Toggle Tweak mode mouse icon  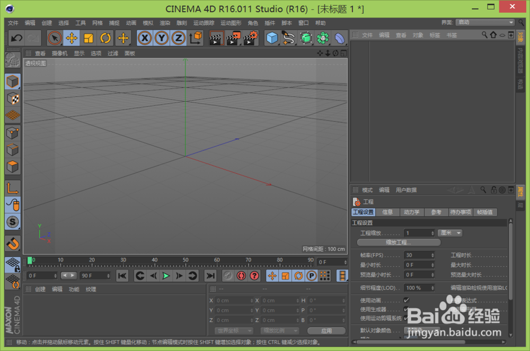[x=13, y=205]
